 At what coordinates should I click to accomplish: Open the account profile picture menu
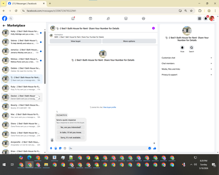(212, 18)
